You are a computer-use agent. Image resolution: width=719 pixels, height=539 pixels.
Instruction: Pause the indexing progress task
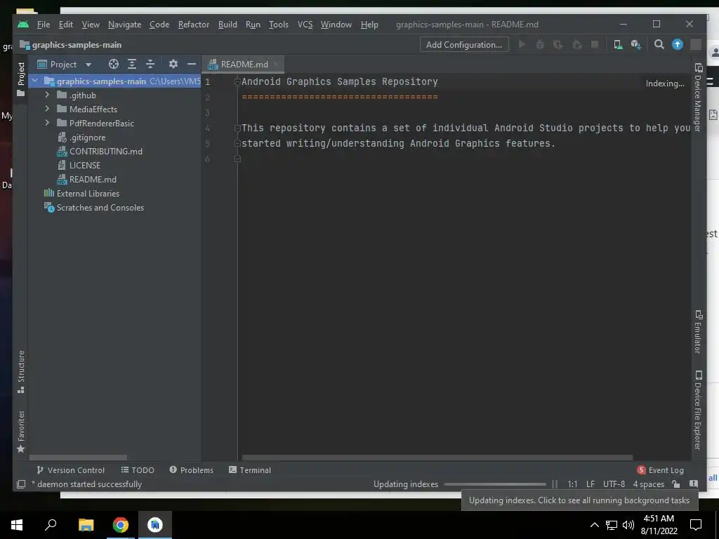[x=555, y=484]
